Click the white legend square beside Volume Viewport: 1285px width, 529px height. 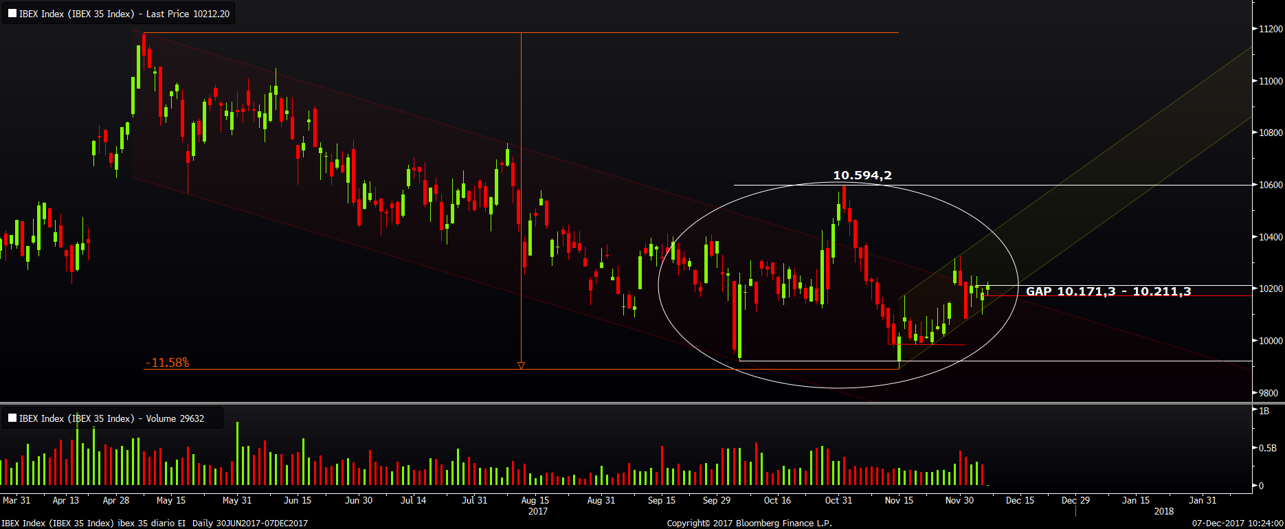(12, 418)
